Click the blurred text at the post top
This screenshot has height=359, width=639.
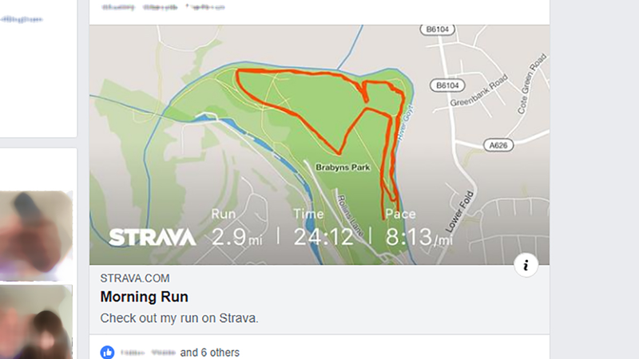point(163,7)
